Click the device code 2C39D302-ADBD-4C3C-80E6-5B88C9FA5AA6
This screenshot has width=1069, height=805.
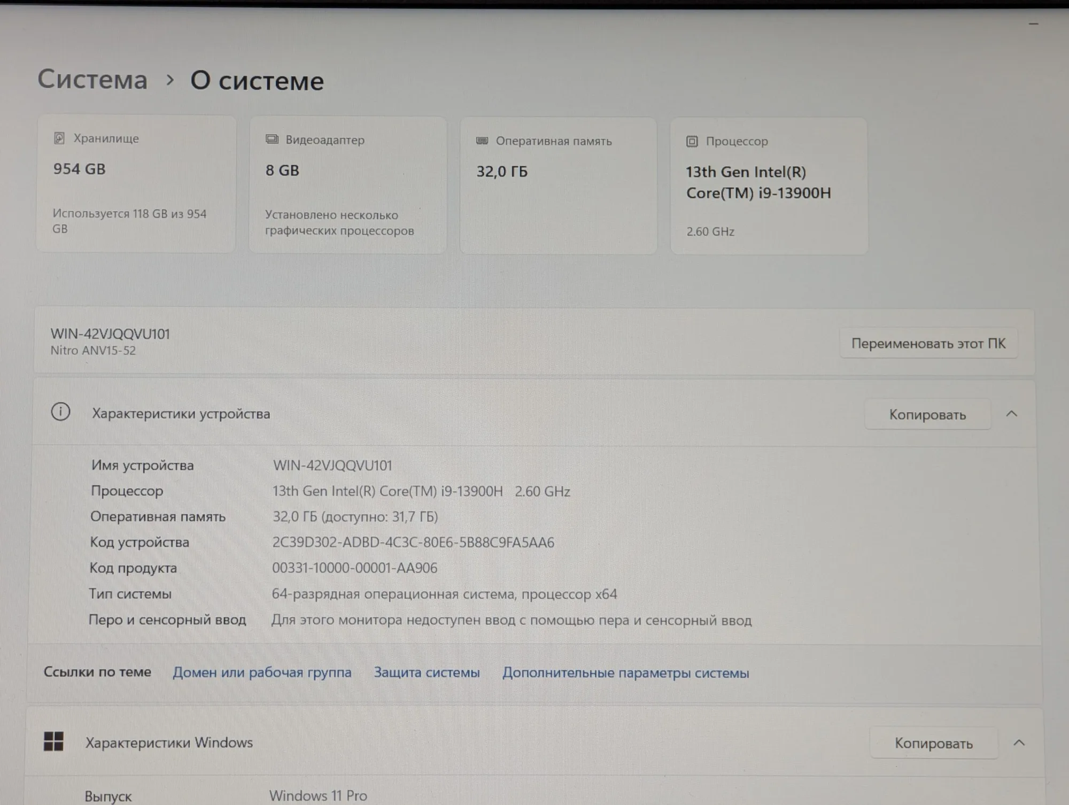(x=413, y=542)
